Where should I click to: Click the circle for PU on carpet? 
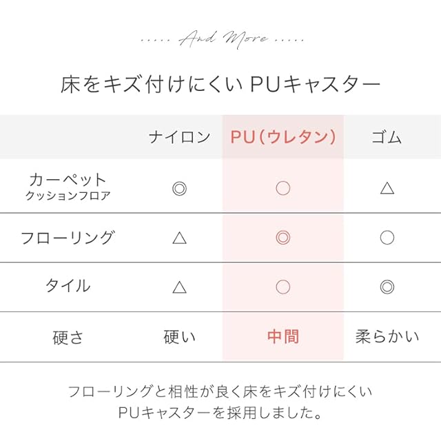[283, 188]
